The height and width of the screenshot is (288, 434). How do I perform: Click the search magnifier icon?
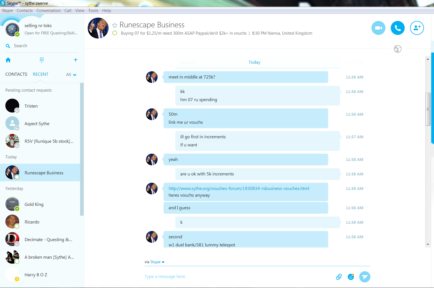[x=8, y=46]
